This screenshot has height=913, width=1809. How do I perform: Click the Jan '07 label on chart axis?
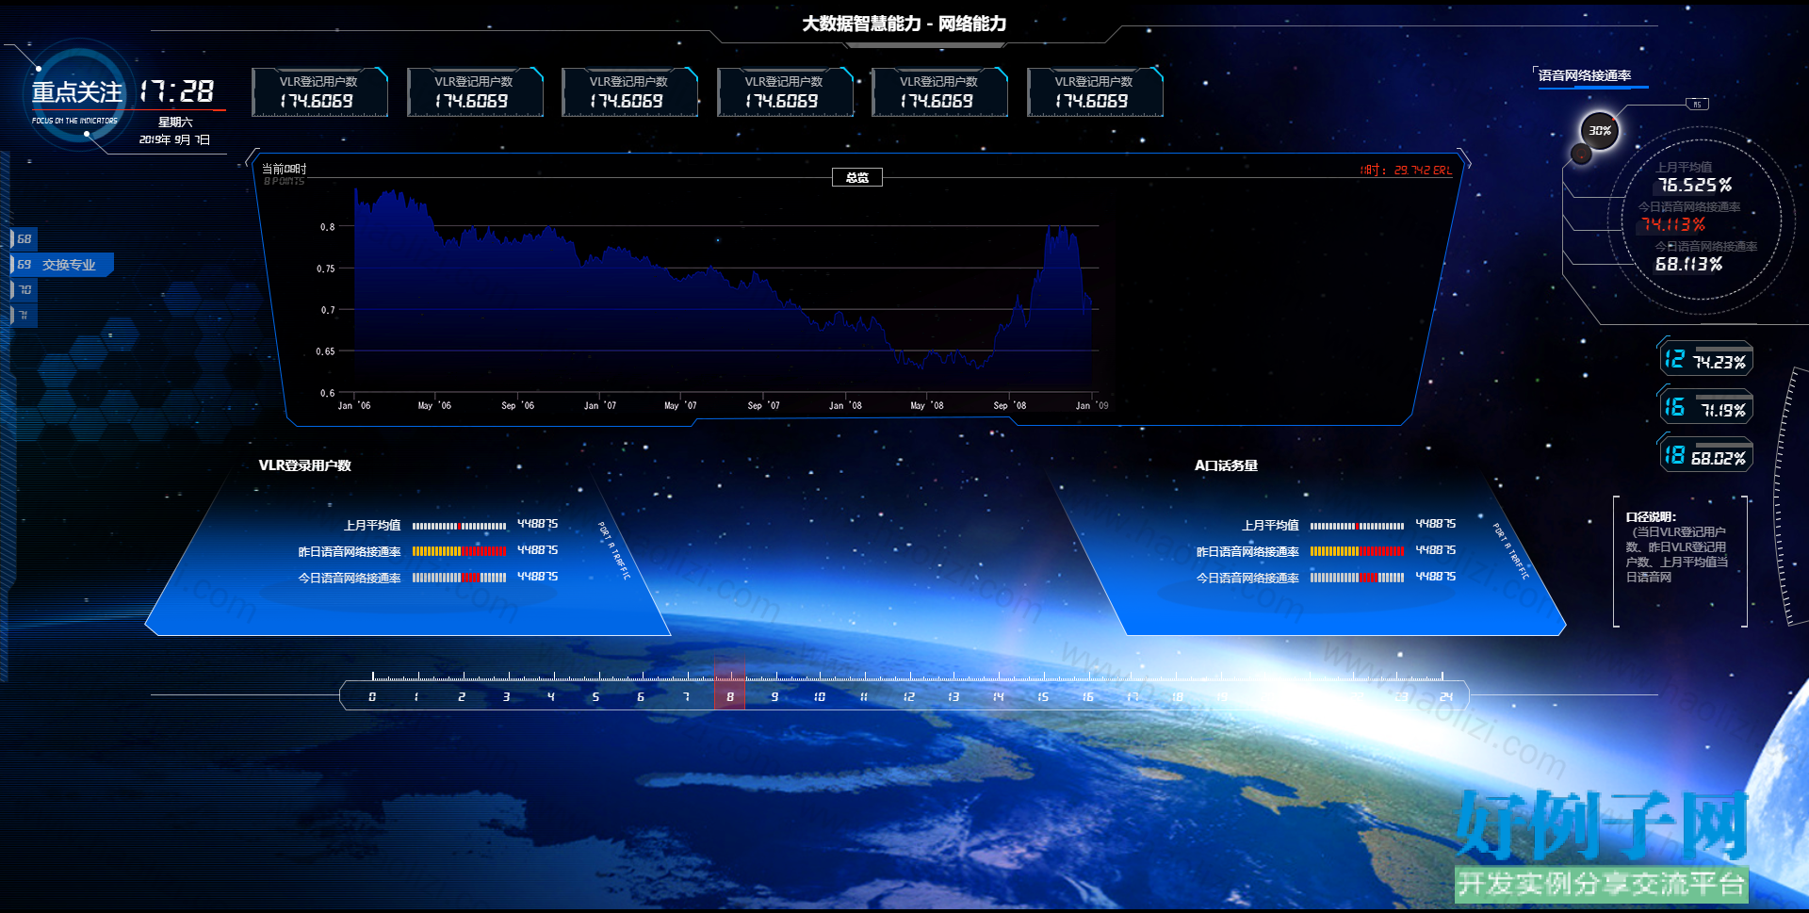pos(600,406)
